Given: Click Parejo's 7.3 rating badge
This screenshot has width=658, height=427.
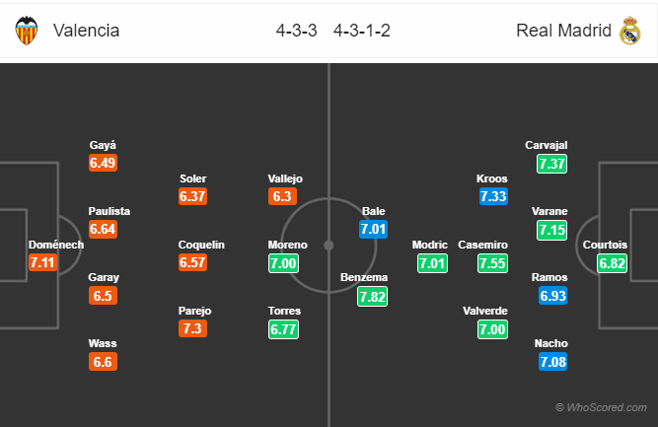Looking at the screenshot, I should (x=192, y=328).
